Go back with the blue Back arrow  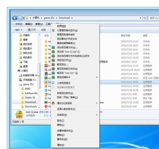15,18
